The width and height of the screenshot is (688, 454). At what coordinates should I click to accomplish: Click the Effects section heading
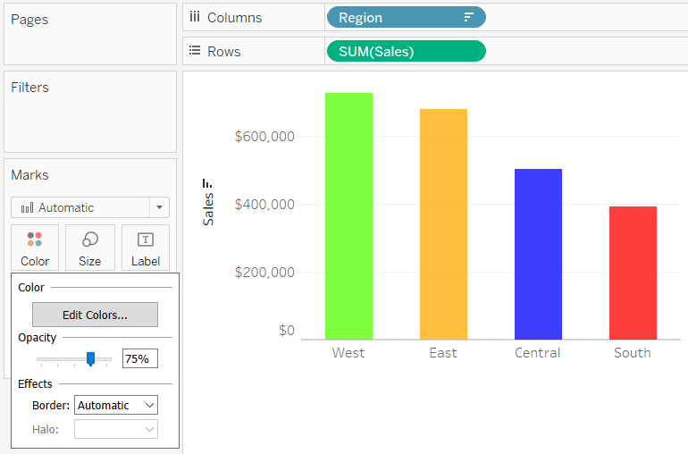click(x=35, y=383)
